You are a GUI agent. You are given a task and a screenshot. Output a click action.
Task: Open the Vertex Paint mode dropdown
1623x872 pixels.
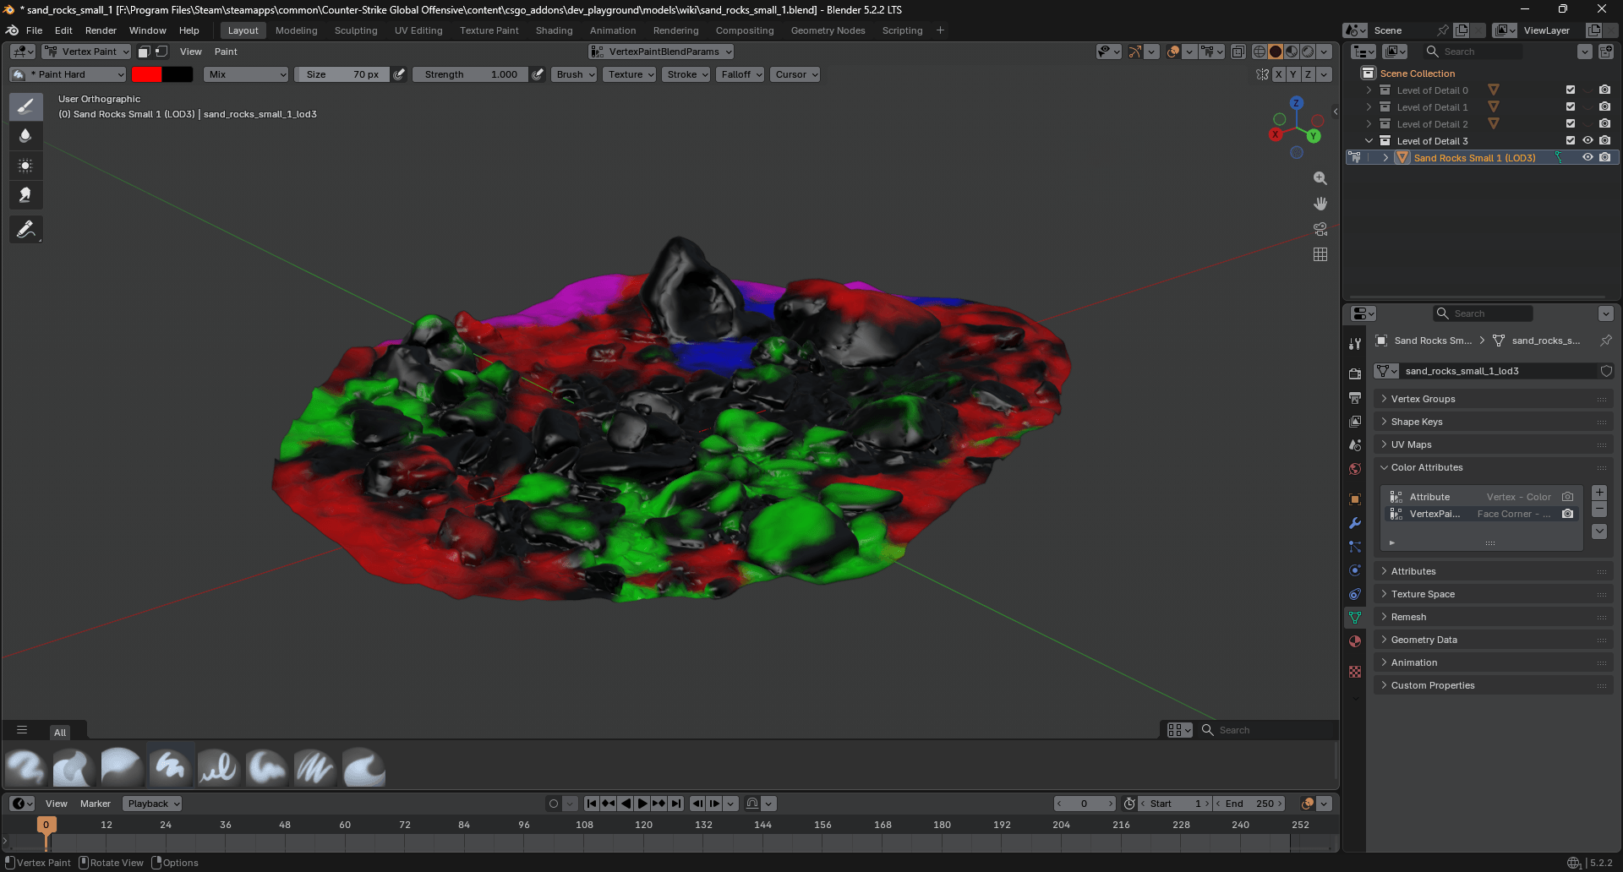click(x=87, y=52)
